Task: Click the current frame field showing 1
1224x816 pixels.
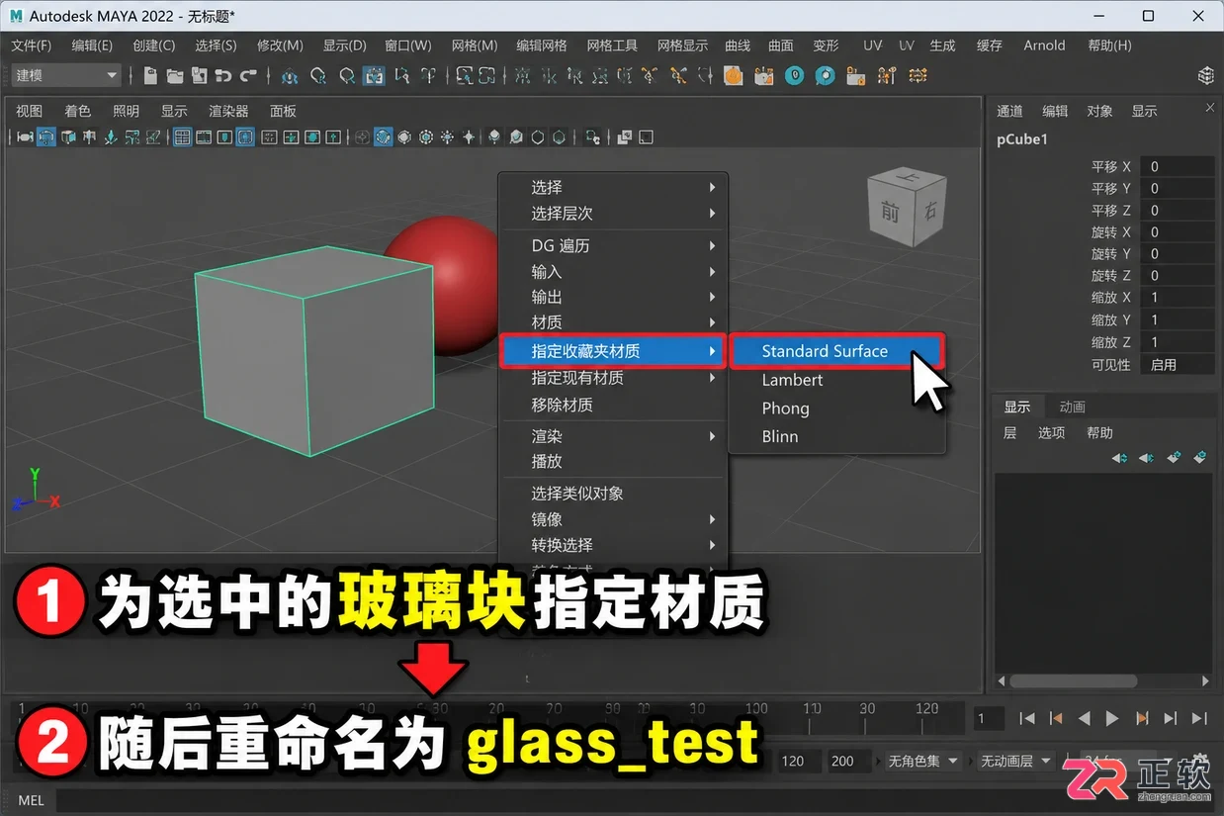Action: 989,719
